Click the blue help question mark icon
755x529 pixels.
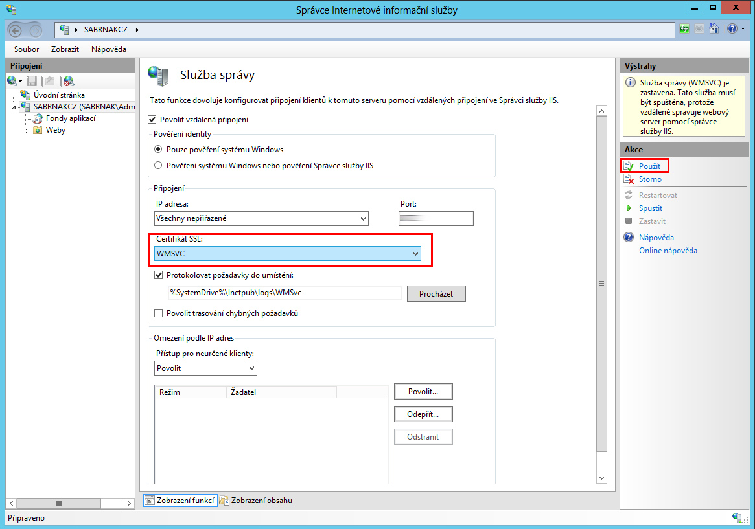[731, 29]
